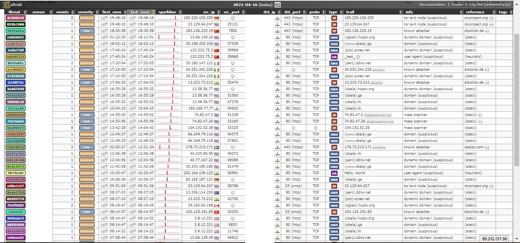Click the sparkline for threat 7daf487a
This screenshot has width=520, height=243.
(x=169, y=147)
